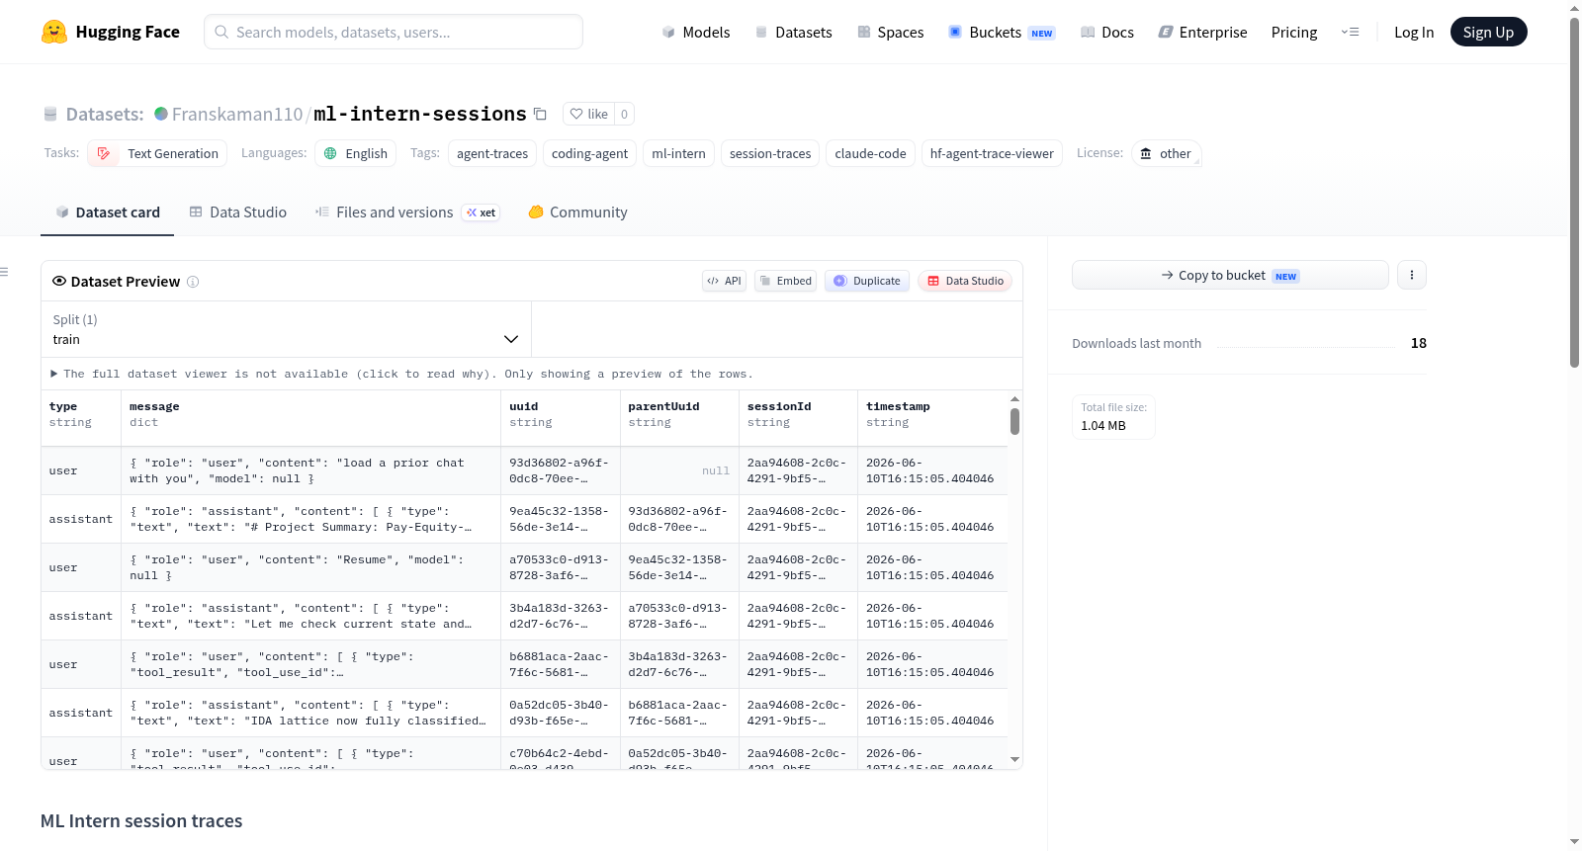
Task: Switch to the Data Studio tab
Action: click(238, 212)
